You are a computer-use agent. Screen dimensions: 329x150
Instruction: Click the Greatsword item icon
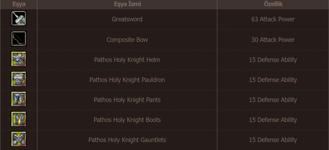pyautogui.click(x=19, y=18)
